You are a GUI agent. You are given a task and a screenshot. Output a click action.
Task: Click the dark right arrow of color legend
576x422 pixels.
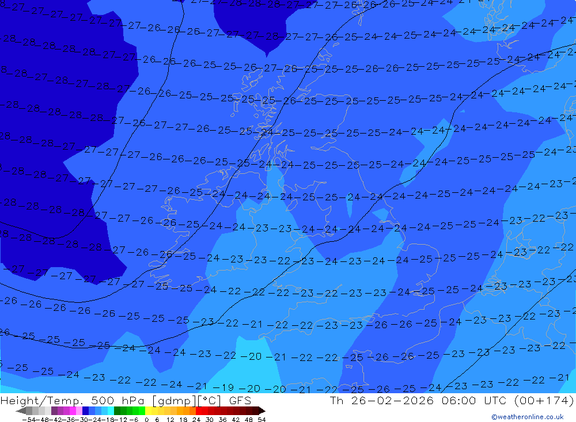(262, 410)
